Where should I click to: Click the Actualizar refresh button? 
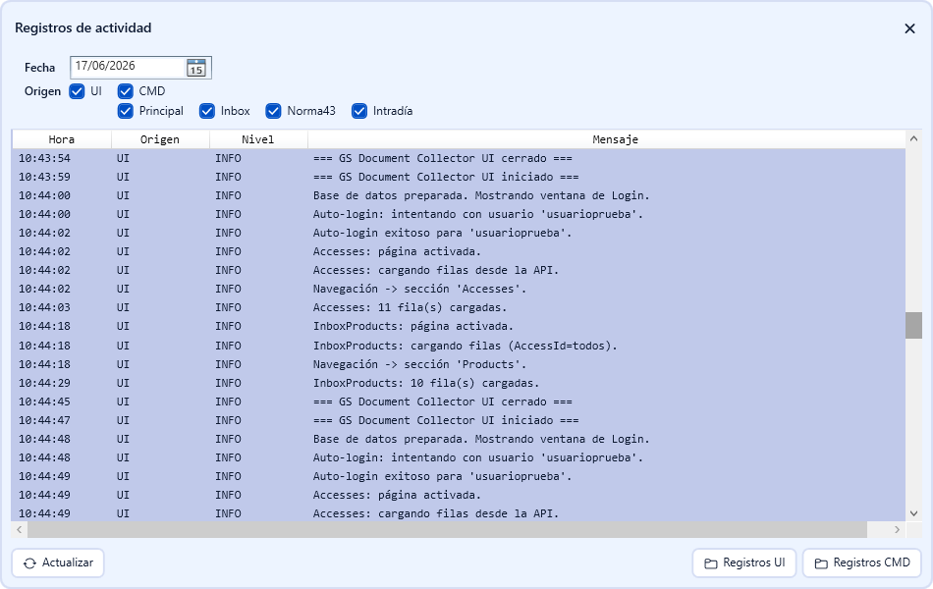point(58,562)
